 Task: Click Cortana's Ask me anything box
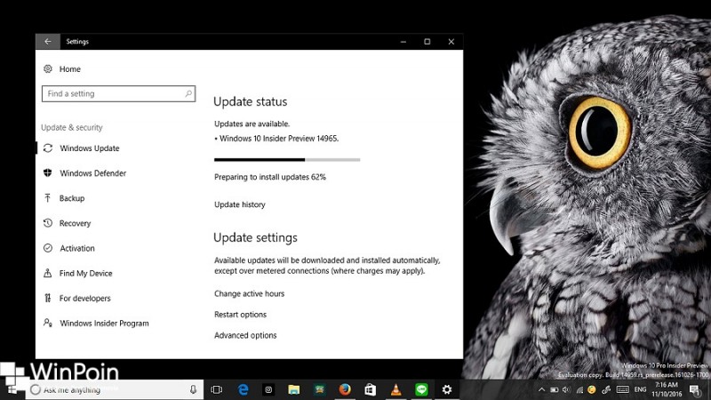116,389
